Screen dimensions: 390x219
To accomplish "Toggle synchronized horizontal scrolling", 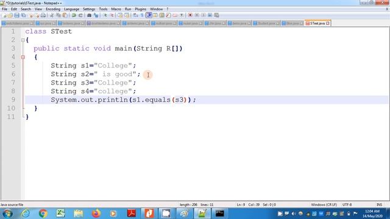I will pyautogui.click(x=127, y=15).
